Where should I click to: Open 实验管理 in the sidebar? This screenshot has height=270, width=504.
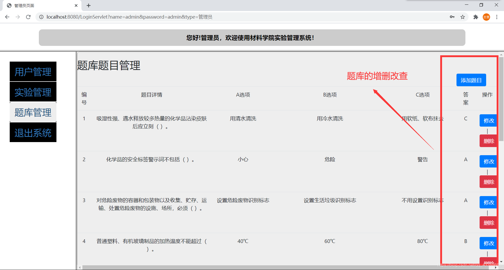pos(33,92)
